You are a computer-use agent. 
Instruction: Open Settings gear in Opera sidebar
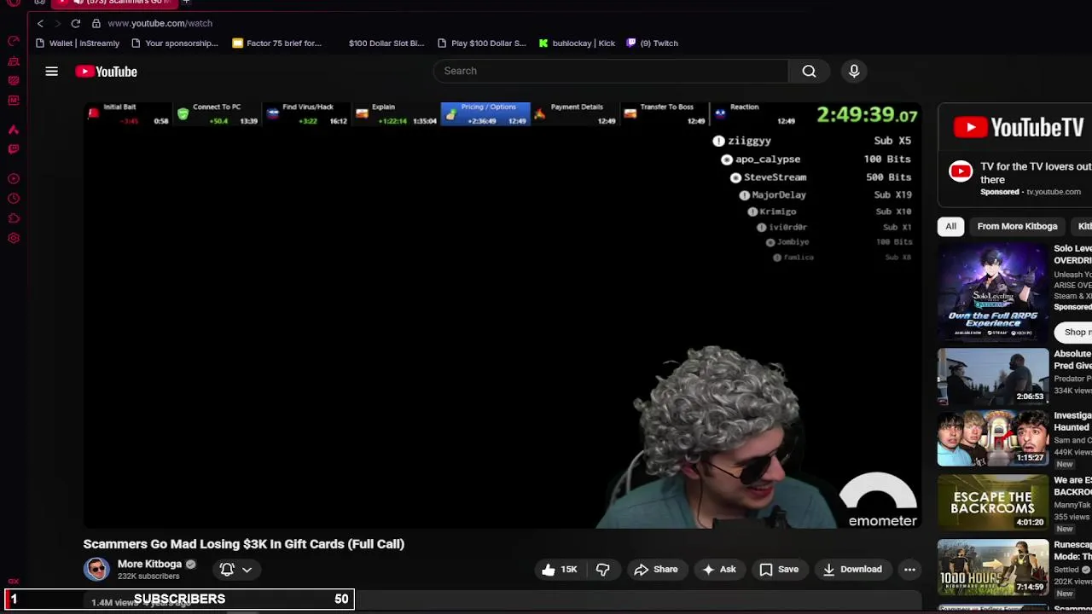14,238
